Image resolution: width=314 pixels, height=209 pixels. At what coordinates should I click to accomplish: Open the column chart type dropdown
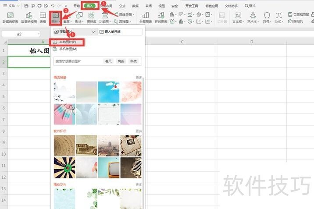click(x=173, y=14)
